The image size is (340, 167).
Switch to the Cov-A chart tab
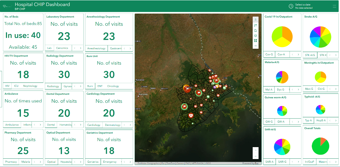[281, 55]
